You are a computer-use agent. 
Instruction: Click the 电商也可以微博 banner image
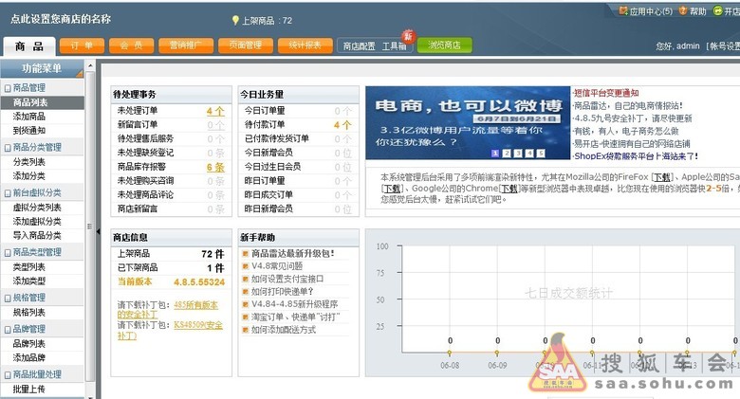click(468, 122)
